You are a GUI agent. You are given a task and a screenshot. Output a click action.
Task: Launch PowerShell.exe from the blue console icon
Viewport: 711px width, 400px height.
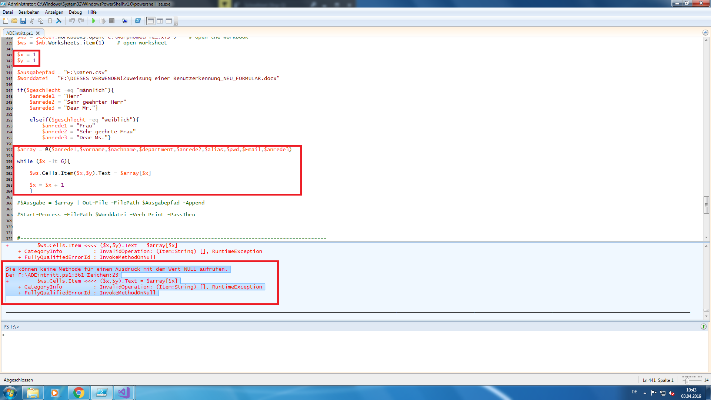click(138, 21)
